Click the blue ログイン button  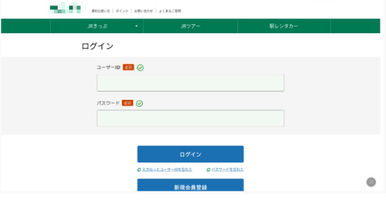[191, 154]
